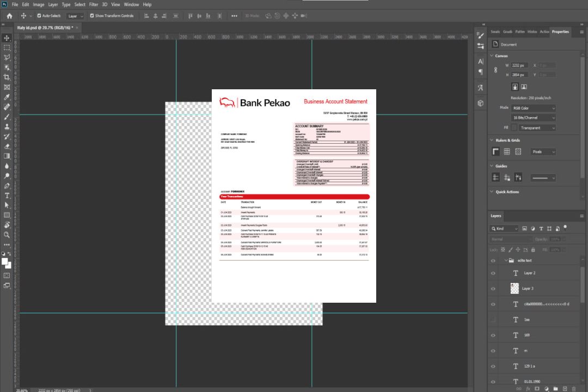Open Fill Transparent dropdown
The width and height of the screenshot is (588, 392).
(x=537, y=128)
